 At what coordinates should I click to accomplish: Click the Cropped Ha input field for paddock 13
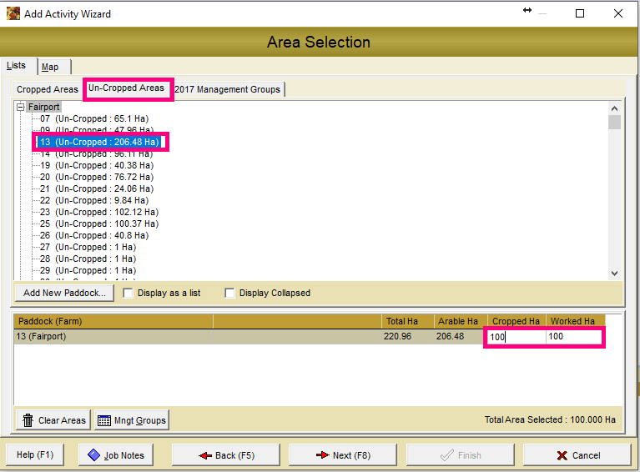516,337
